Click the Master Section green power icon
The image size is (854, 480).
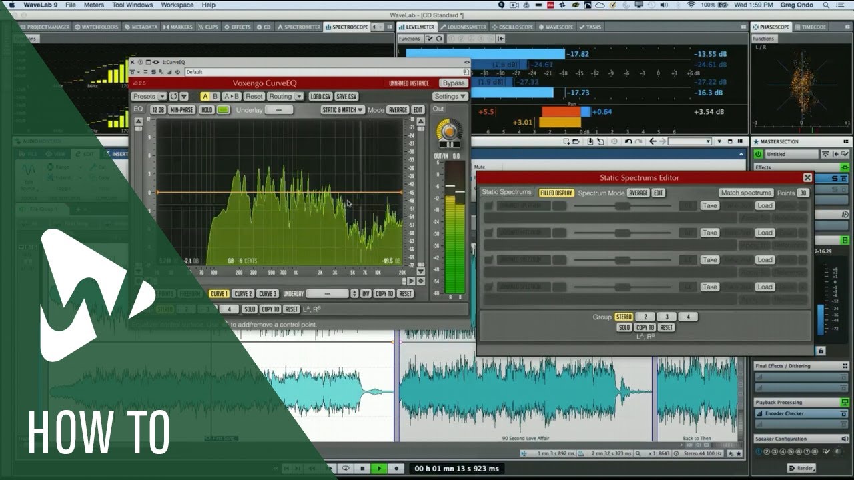click(x=759, y=154)
